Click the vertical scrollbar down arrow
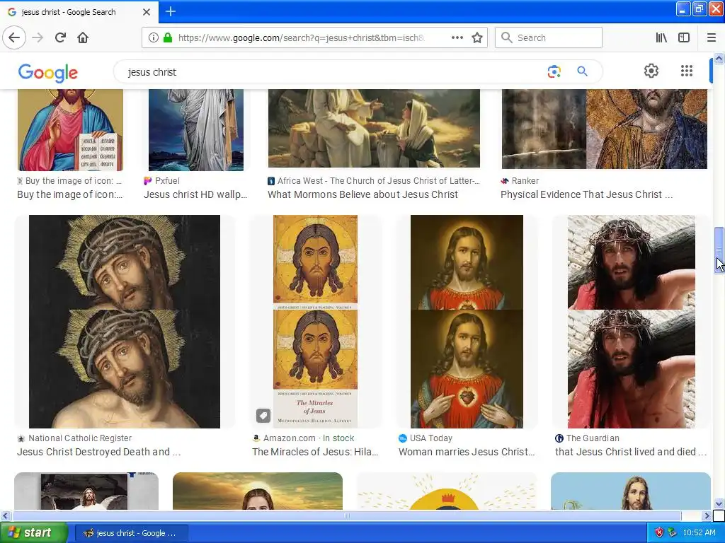 [x=719, y=503]
